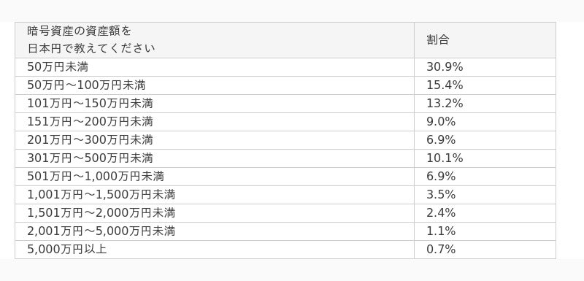
Task: Click the 10.1% percentage cell
Action: pos(485,158)
